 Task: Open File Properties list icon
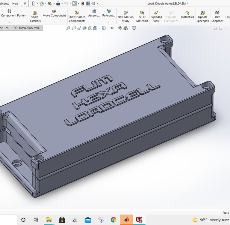point(88,4)
